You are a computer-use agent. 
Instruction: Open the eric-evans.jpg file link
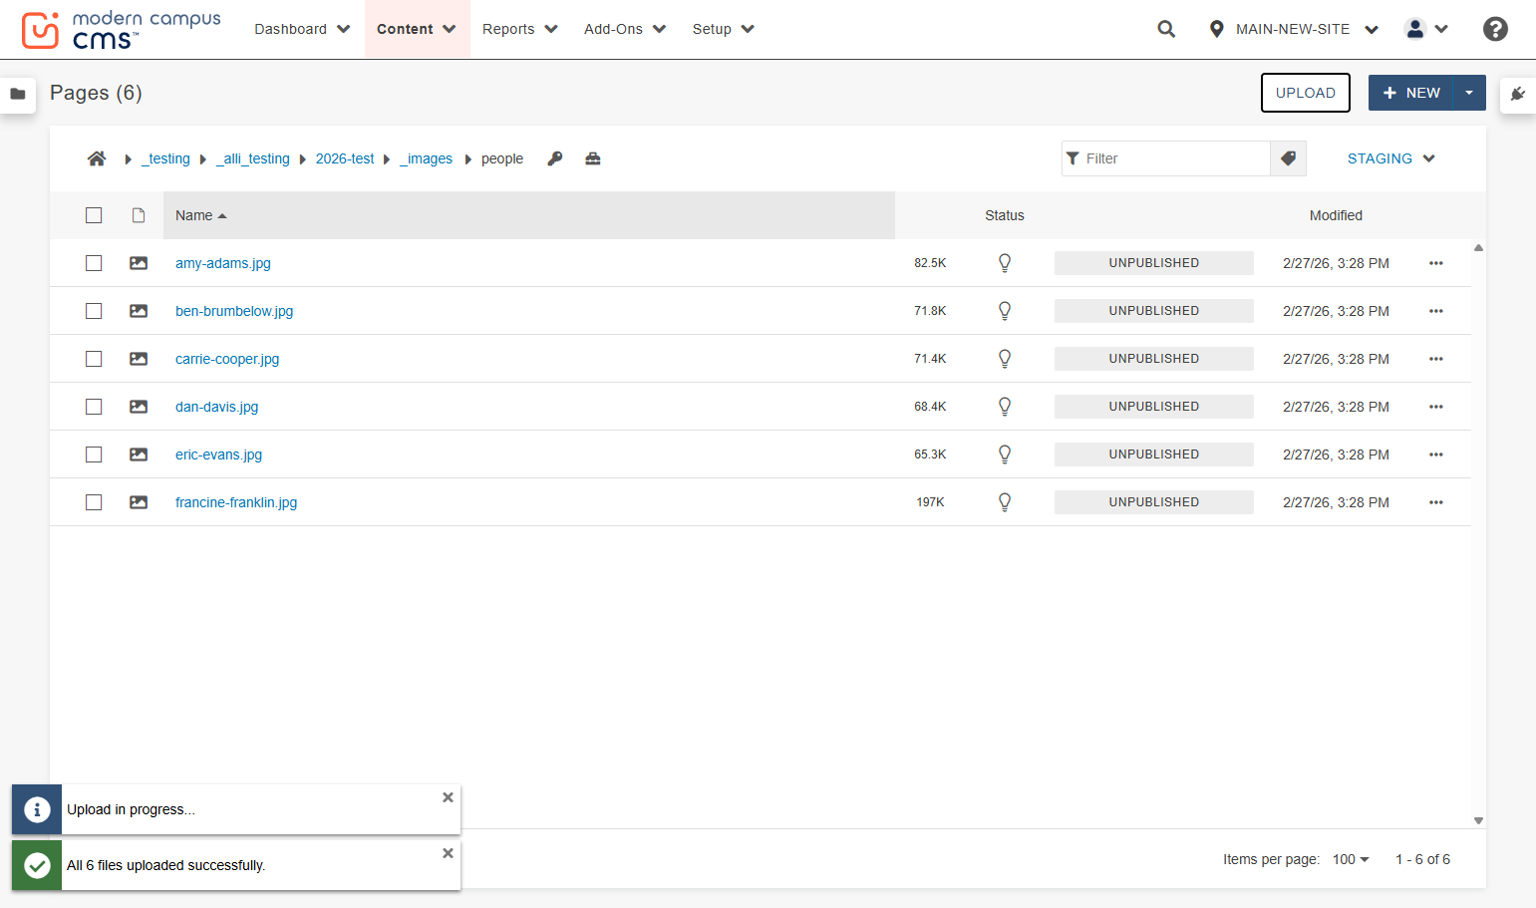tap(218, 454)
